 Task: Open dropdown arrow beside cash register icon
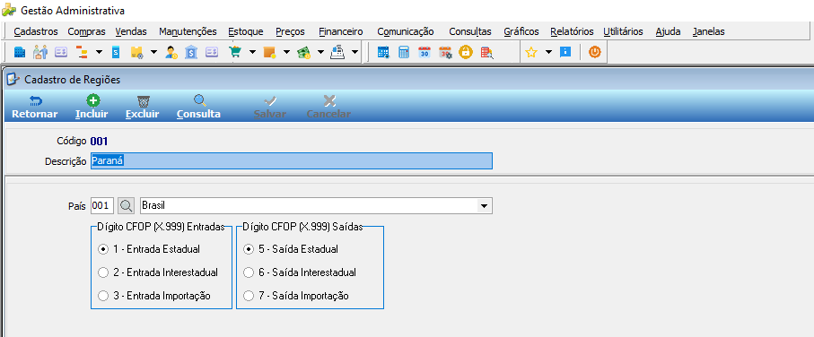(x=354, y=52)
